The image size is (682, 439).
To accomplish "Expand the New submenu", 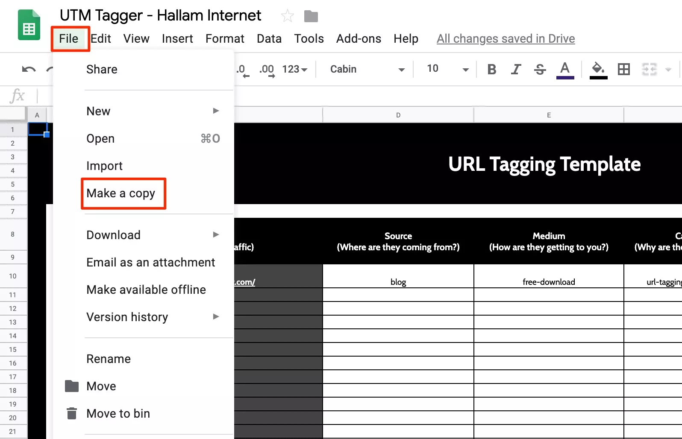I will 153,111.
